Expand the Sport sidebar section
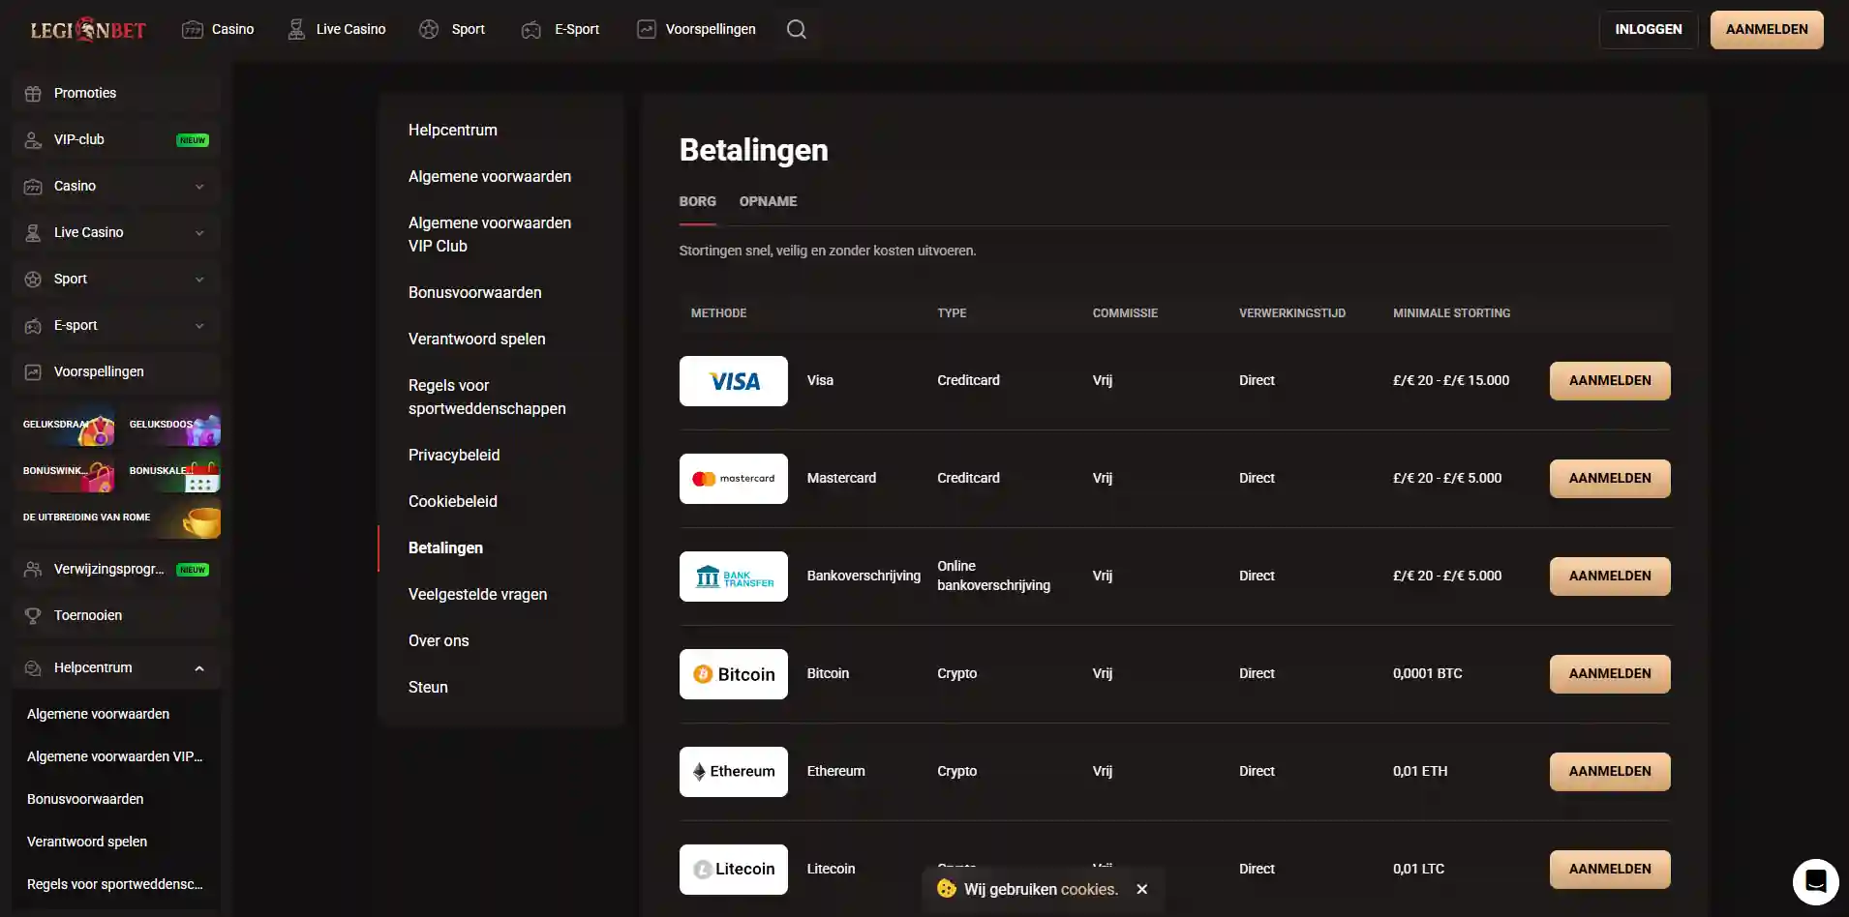Screen dimensions: 1849x917 (199, 280)
